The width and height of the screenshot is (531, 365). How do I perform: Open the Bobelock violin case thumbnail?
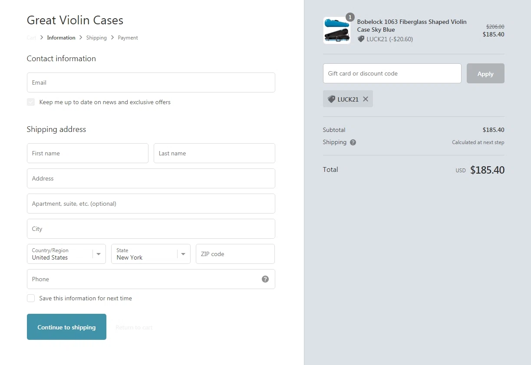(337, 30)
